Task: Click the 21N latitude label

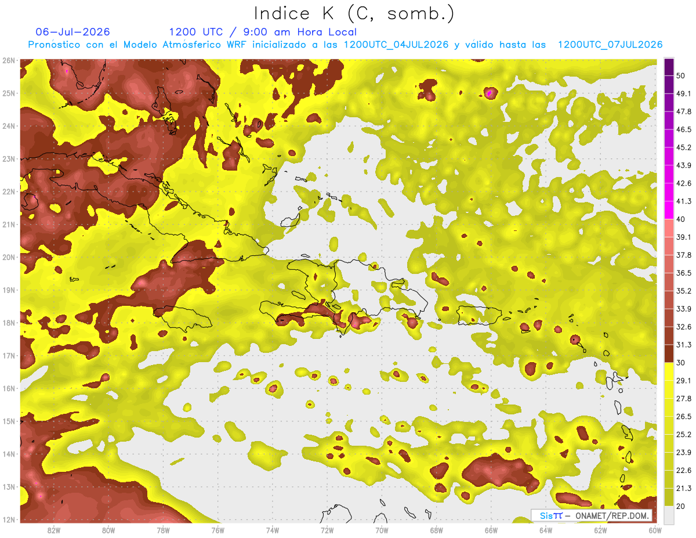Action: (x=9, y=224)
